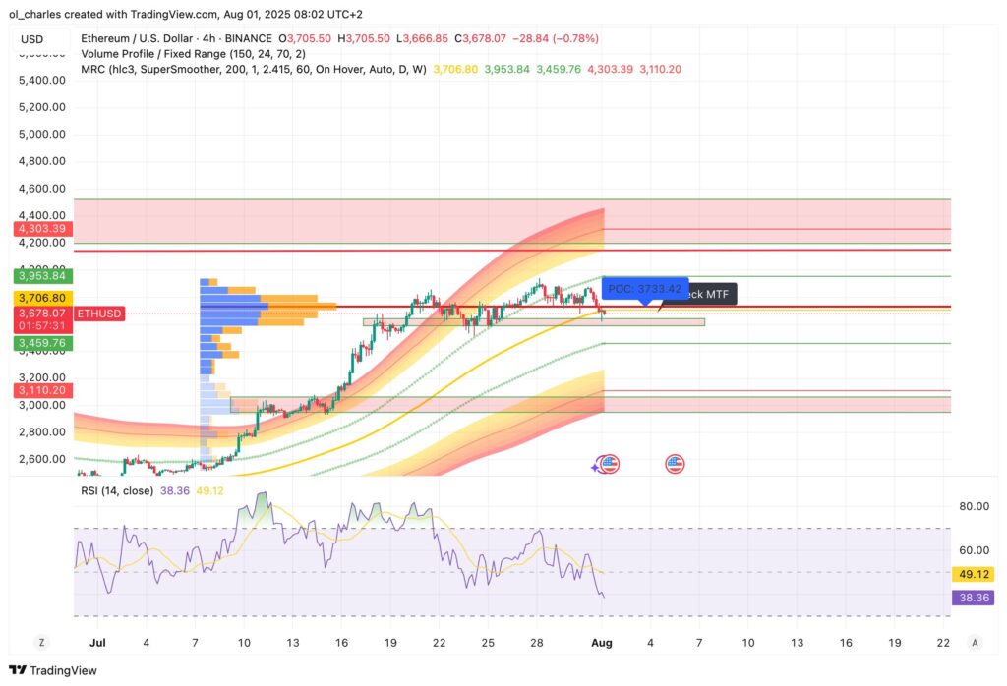Click the US flag economic event icon below the candles

608,463
